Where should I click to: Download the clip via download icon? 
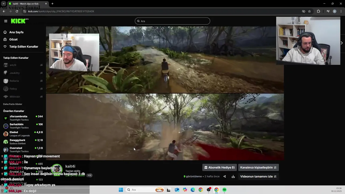(233, 176)
